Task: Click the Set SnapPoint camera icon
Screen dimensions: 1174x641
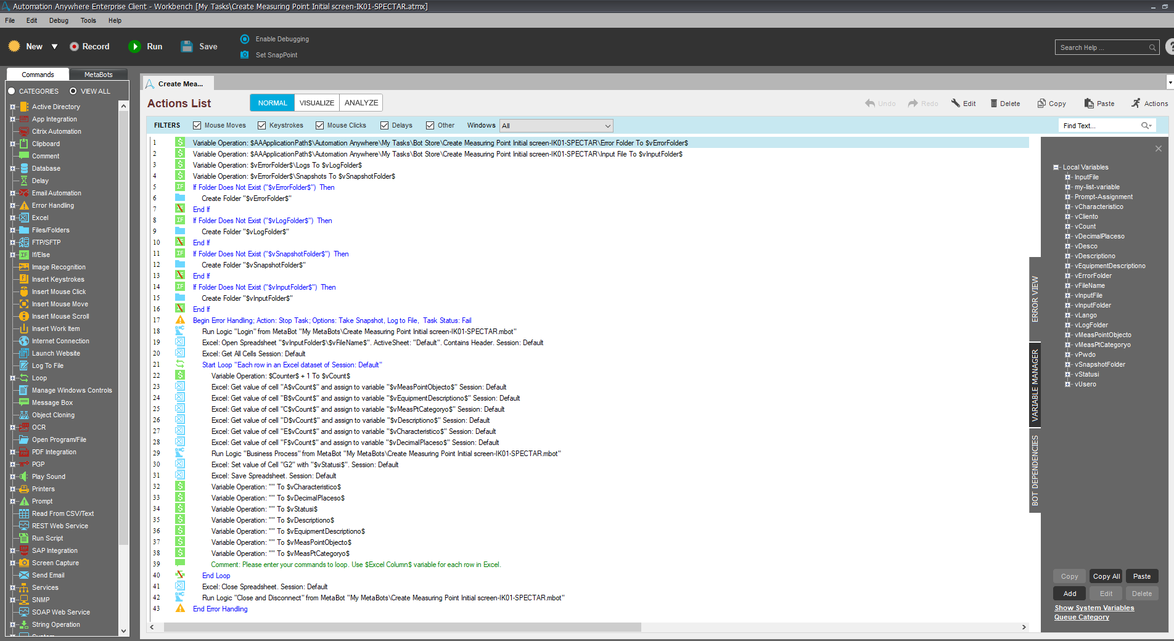Action: [245, 55]
